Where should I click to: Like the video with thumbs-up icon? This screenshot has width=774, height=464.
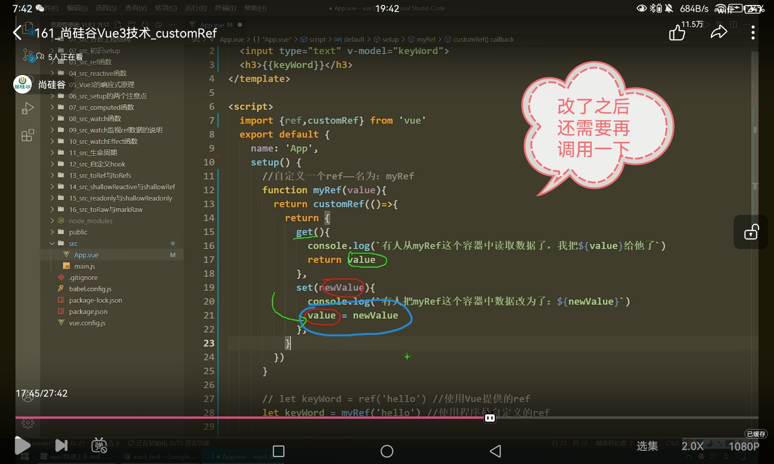(677, 33)
